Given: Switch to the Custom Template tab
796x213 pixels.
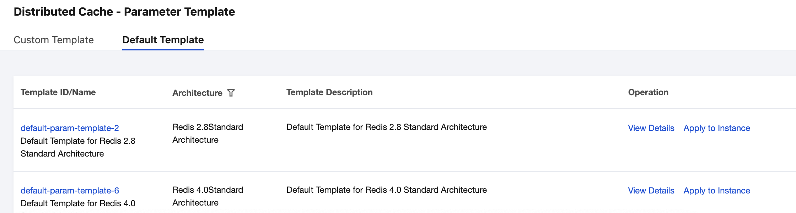Looking at the screenshot, I should tap(54, 40).
